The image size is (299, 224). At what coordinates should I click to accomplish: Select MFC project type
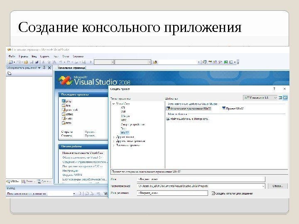point(124,120)
